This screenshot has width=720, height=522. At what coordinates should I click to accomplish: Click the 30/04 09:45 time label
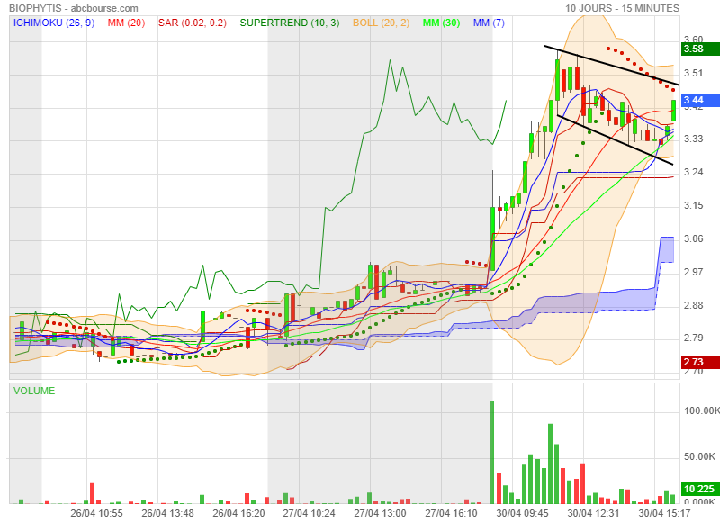click(522, 513)
